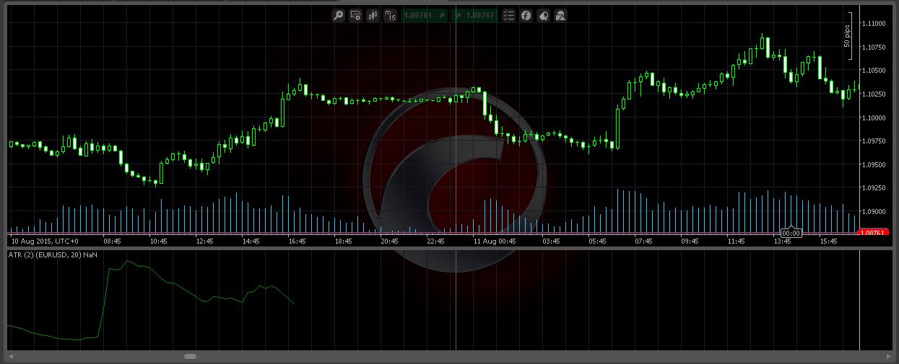Click the 1.10750 price axis label

(874, 48)
